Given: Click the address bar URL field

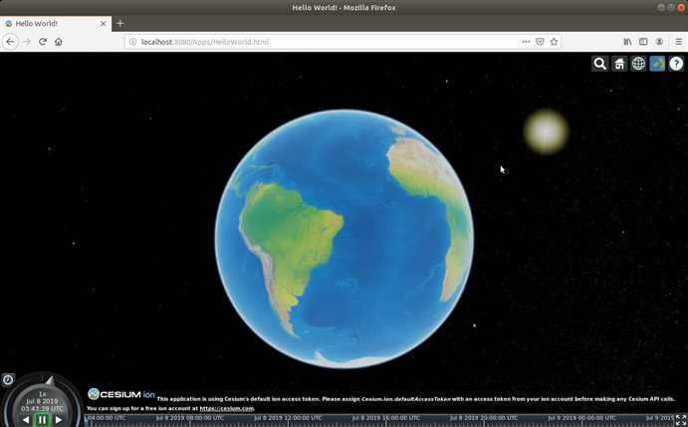Looking at the screenshot, I should (343, 42).
